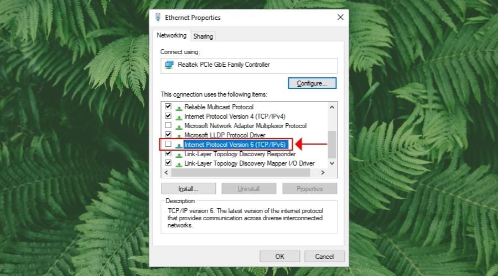Viewport: 498px width, 276px height.
Task: Click Link-Layer Topology Discovery Responder icon
Action: (179, 155)
